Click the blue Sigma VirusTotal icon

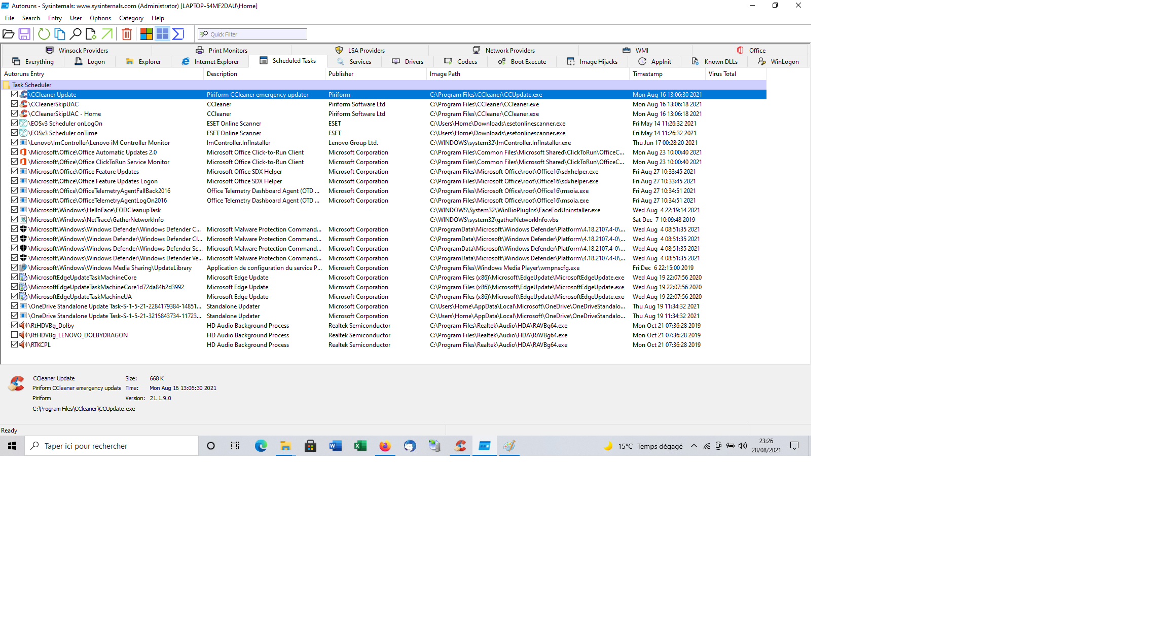pyautogui.click(x=178, y=34)
